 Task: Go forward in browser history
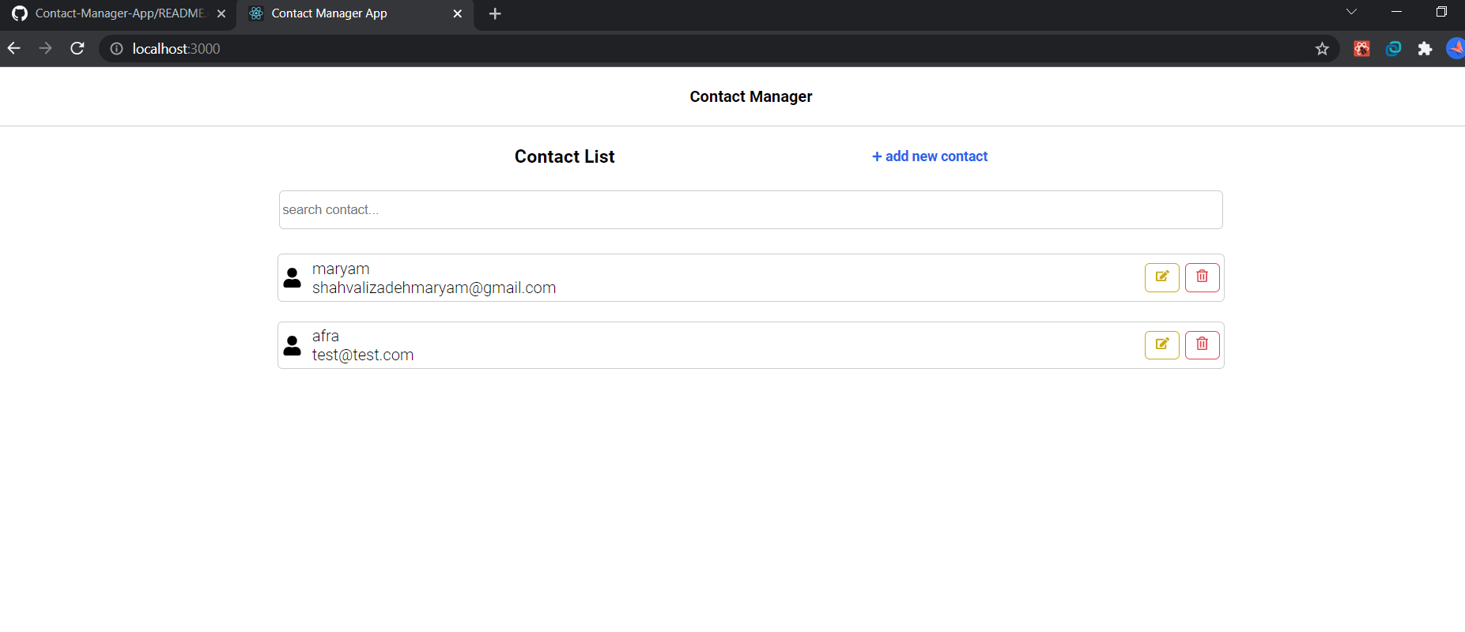pyautogui.click(x=46, y=48)
